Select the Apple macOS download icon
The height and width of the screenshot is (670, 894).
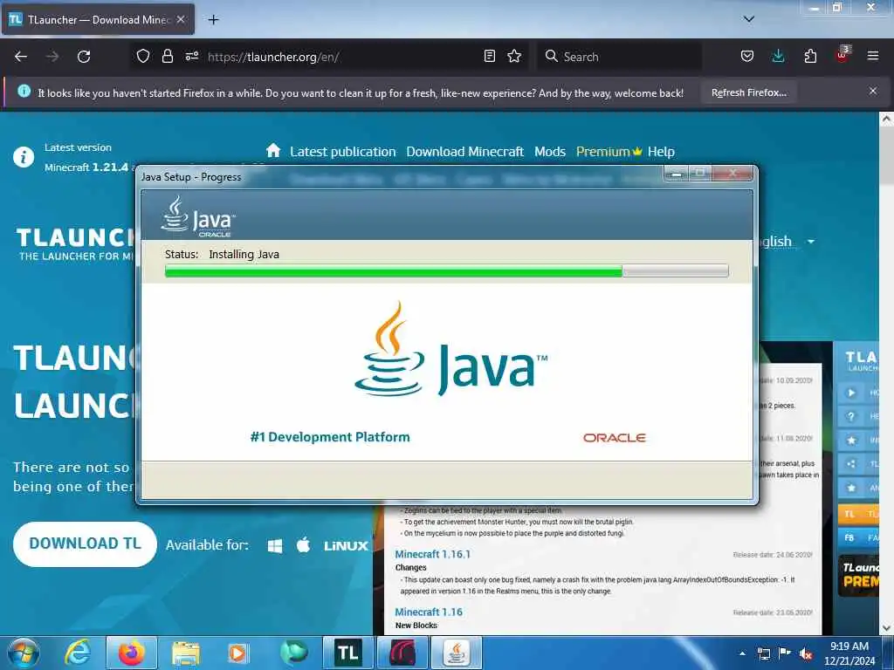[303, 545]
